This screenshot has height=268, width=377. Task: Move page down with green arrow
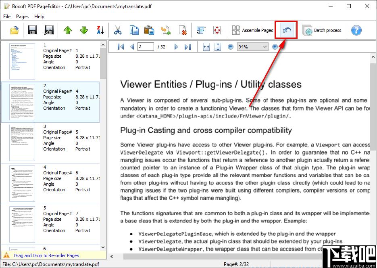pos(83,30)
